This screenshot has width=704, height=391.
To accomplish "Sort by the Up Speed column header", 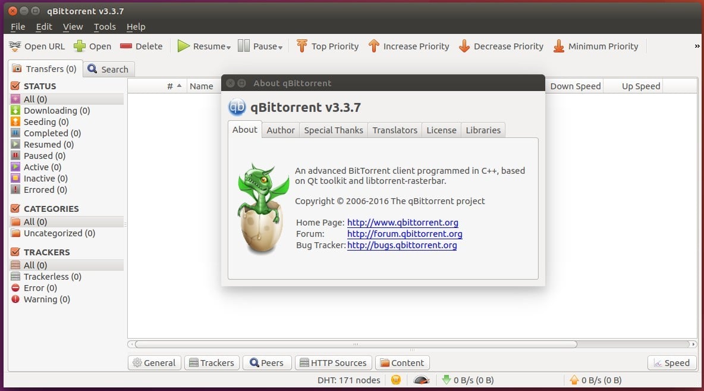I will (x=633, y=86).
